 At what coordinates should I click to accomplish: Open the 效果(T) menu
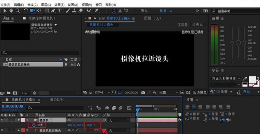[x=59, y=5]
